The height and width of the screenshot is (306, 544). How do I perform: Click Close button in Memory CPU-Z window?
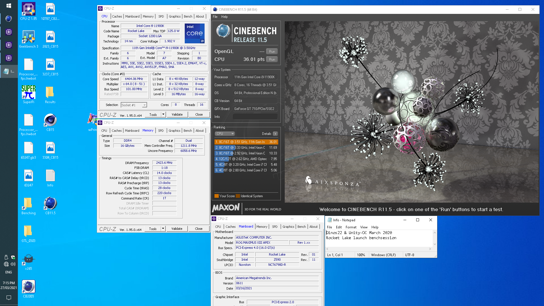tap(199, 229)
